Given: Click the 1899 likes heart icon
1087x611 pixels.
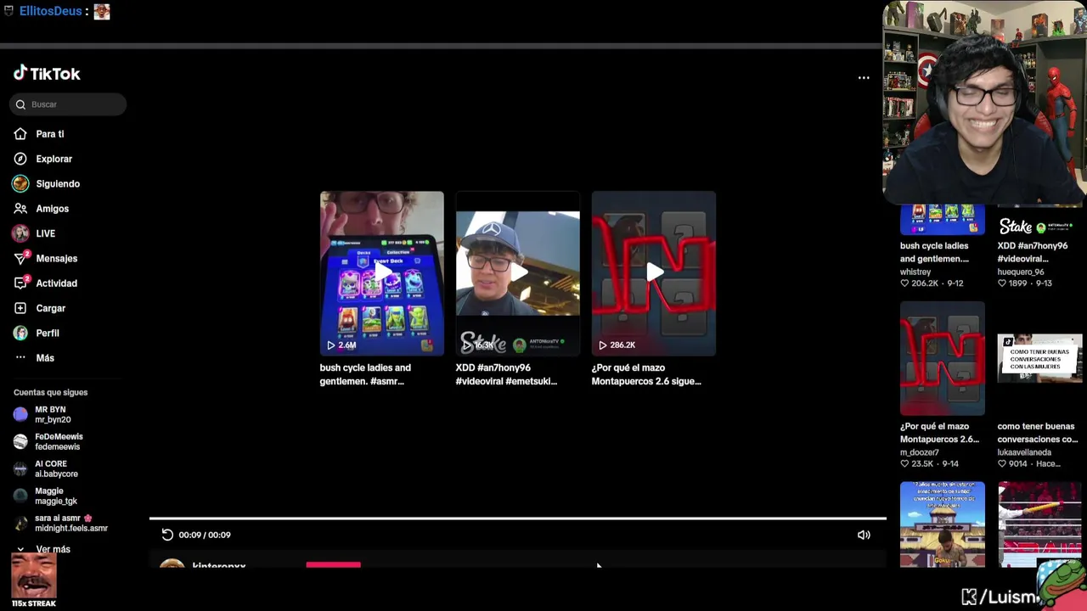Looking at the screenshot, I should [1002, 283].
